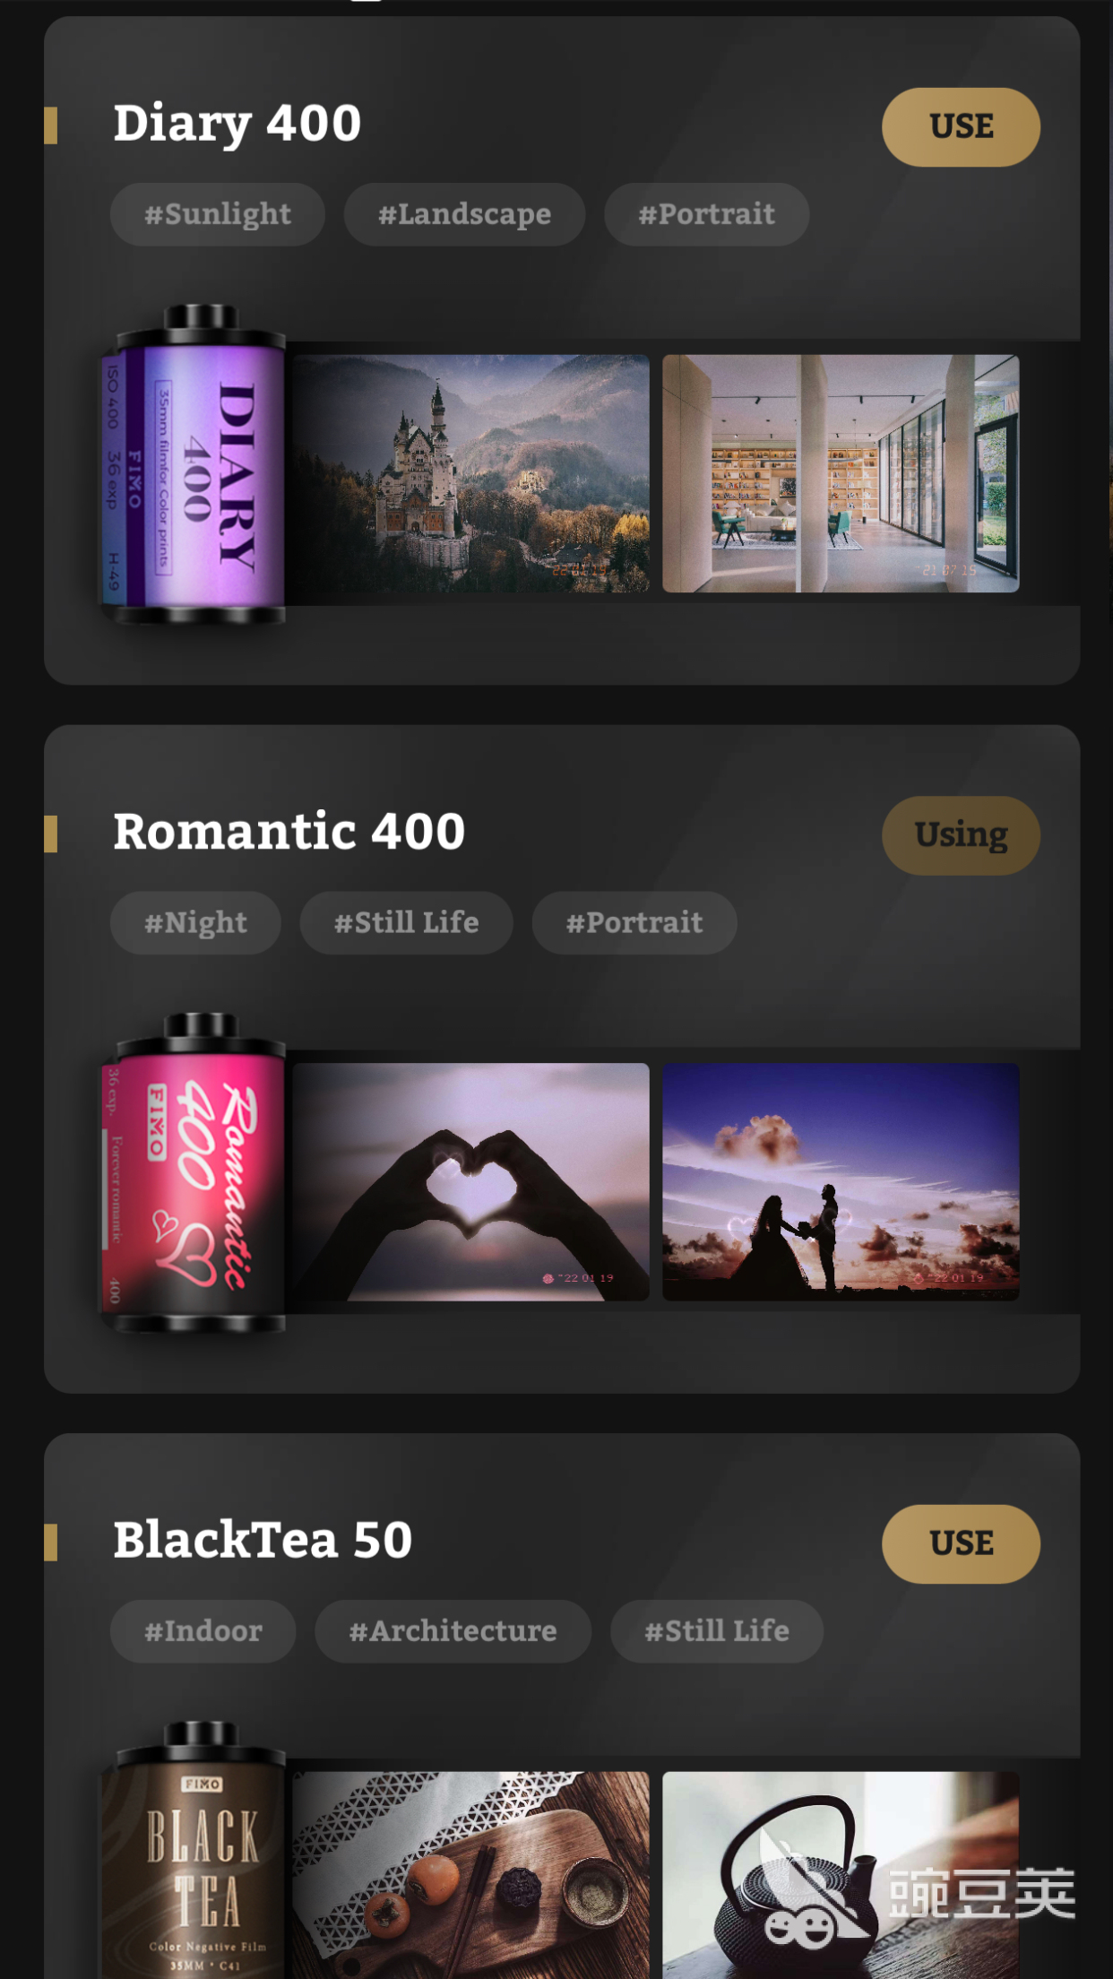Open the cast-iron teapot sample photo
1113x1979 pixels.
[x=841, y=1875]
